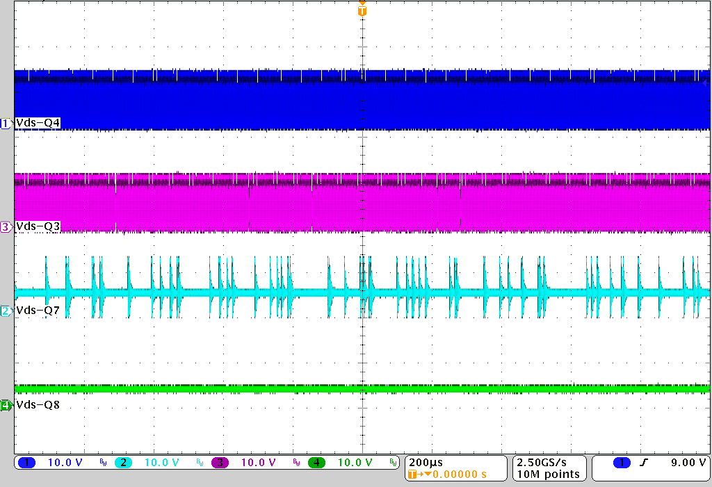Click the channel 2 ground reference marker
This screenshot has width=712, height=487.
6,311
